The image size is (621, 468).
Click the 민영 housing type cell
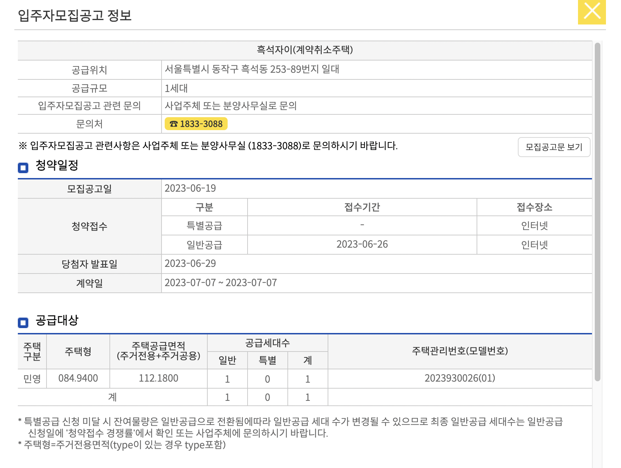(x=32, y=378)
